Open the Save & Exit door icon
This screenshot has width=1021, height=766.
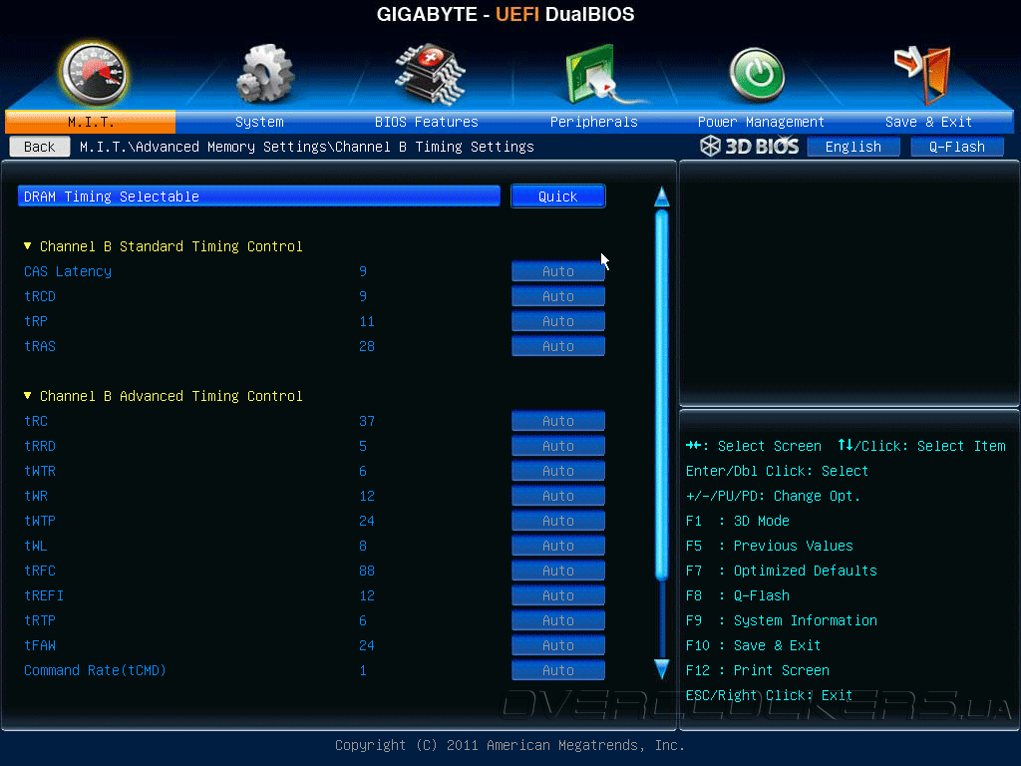point(924,74)
